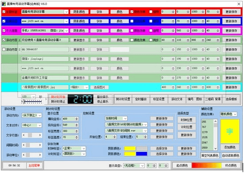244x173 pixels.
Task: Toggle the first checkbox in the red row
Action: 4,12
